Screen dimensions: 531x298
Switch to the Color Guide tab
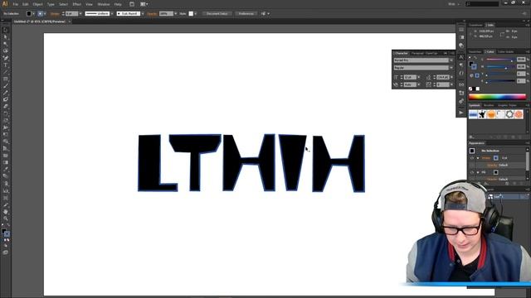point(505,51)
